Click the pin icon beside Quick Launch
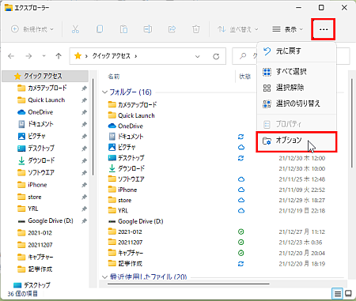Image resolution: width=356 pixels, height=301 pixels. tap(84, 100)
